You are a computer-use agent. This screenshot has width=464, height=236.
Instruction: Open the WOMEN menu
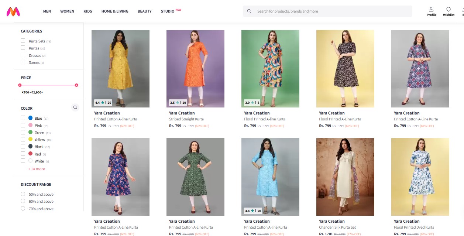[x=67, y=11]
